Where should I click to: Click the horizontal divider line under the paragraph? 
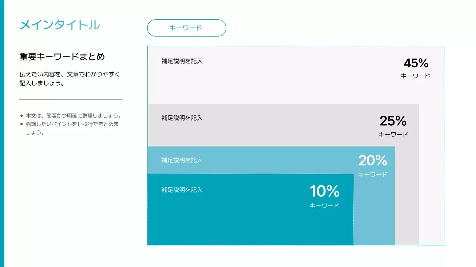(71, 100)
